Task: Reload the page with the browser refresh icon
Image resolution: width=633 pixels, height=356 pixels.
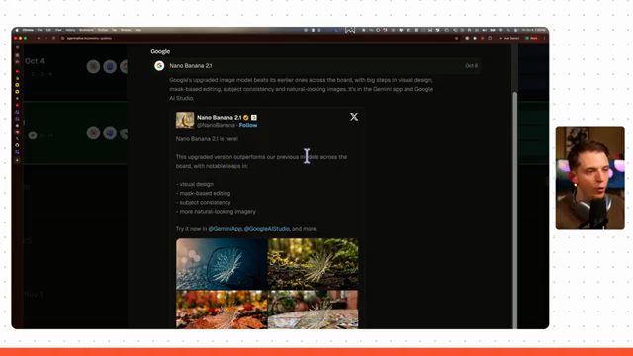Action: point(53,38)
